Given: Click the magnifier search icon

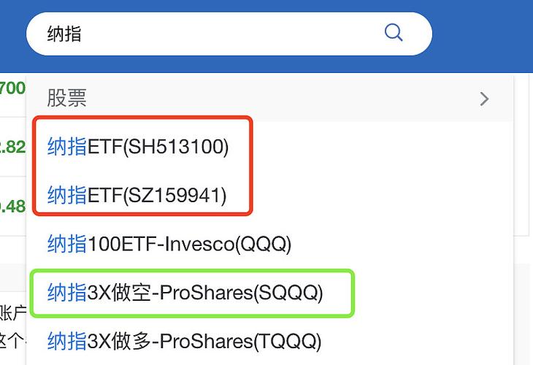Looking at the screenshot, I should pos(393,33).
